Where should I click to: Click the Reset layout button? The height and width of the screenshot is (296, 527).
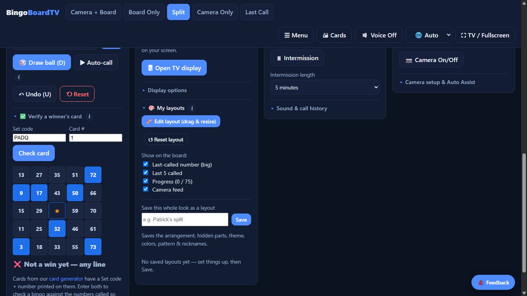click(x=166, y=140)
